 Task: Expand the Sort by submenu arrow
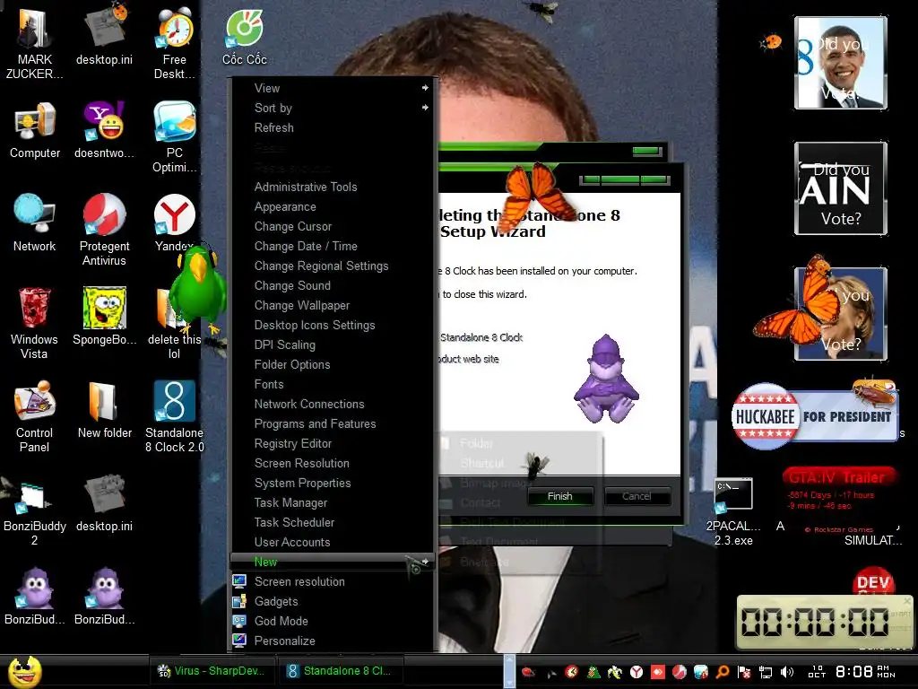point(425,108)
